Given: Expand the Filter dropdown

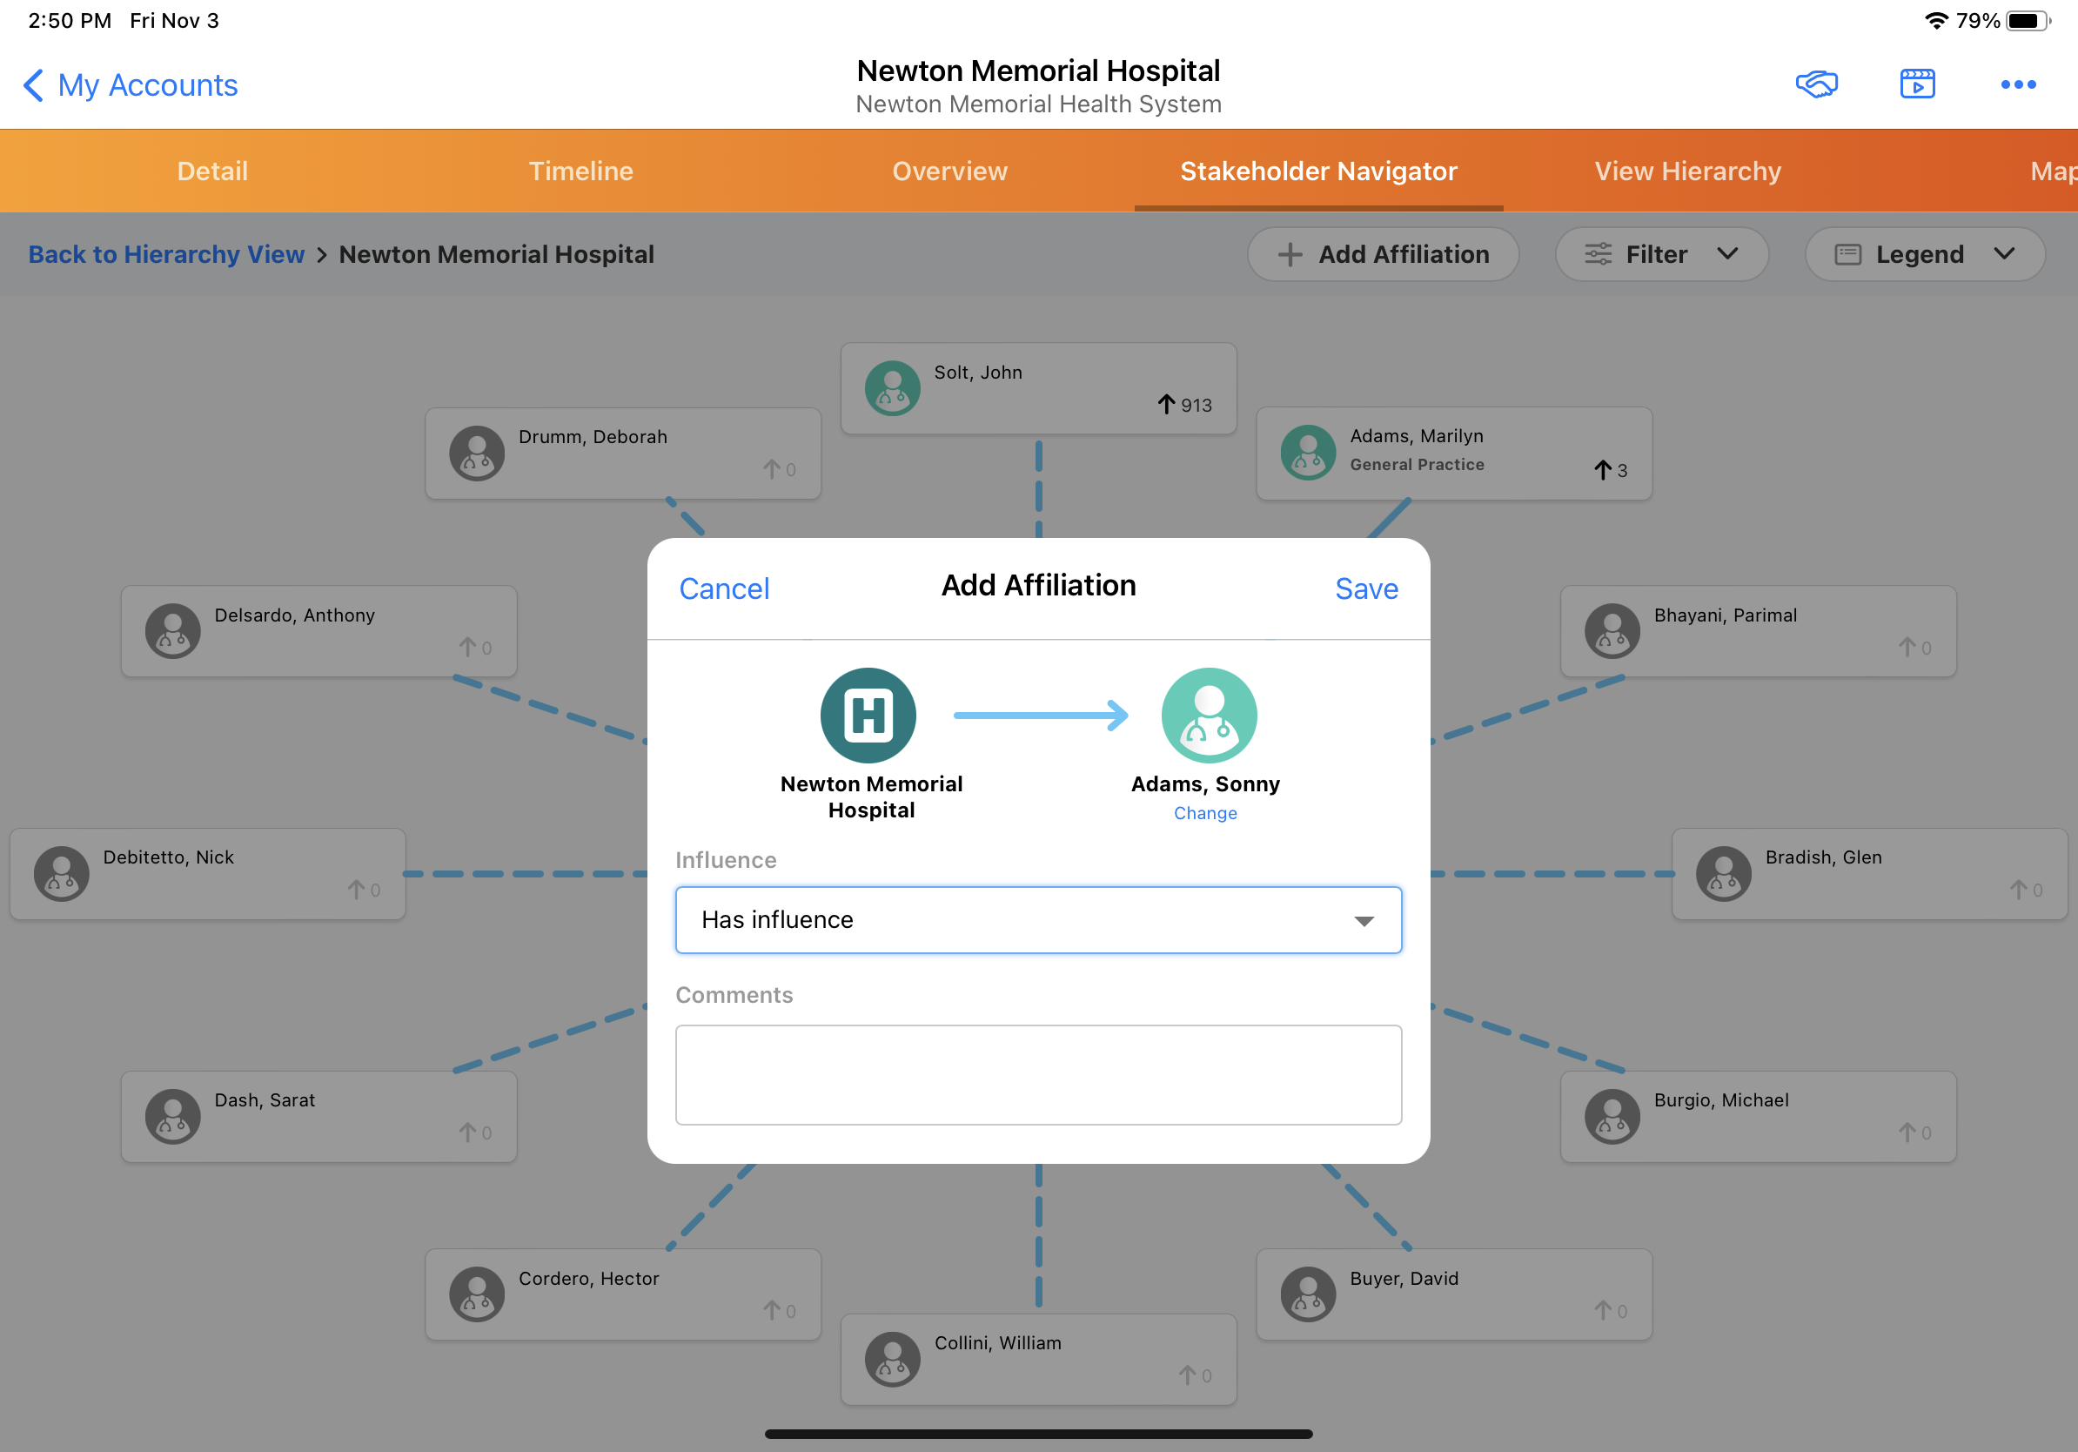Looking at the screenshot, I should [x=1661, y=254].
